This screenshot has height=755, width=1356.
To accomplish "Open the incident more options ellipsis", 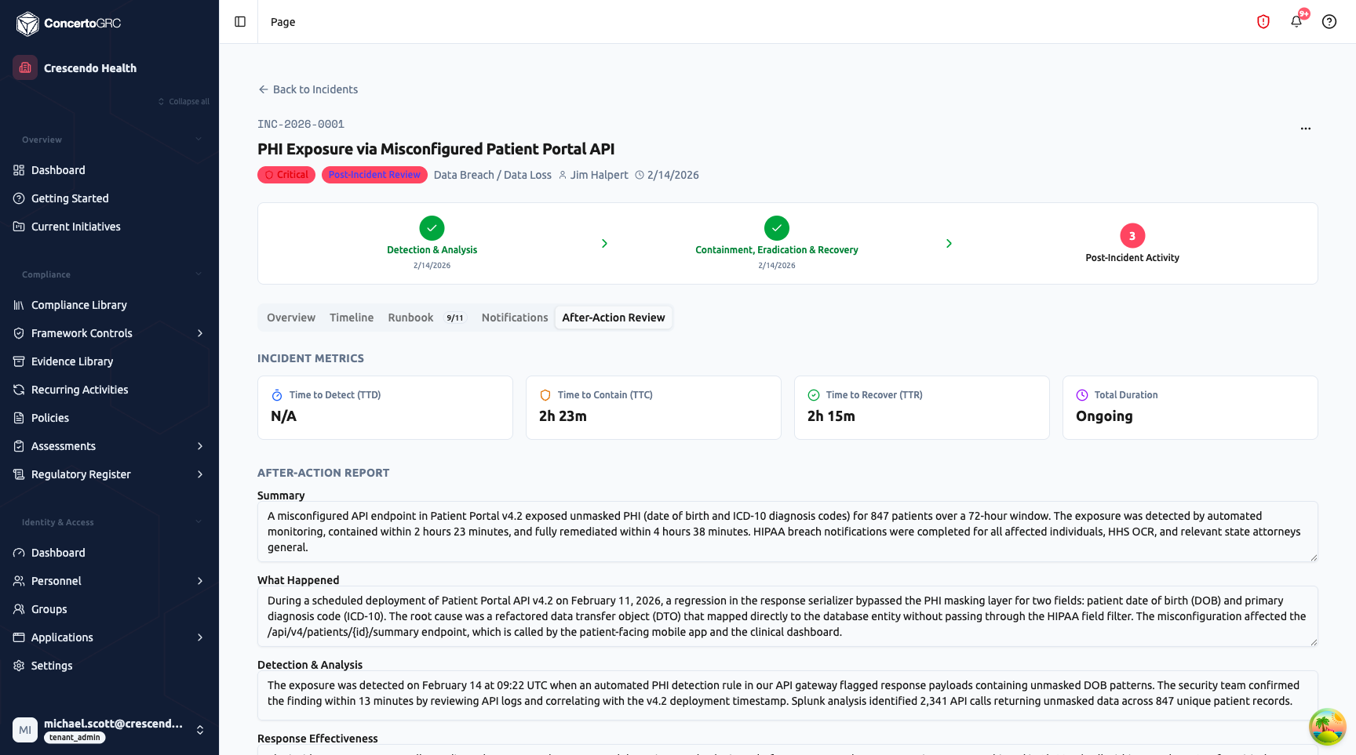I will 1306,129.
